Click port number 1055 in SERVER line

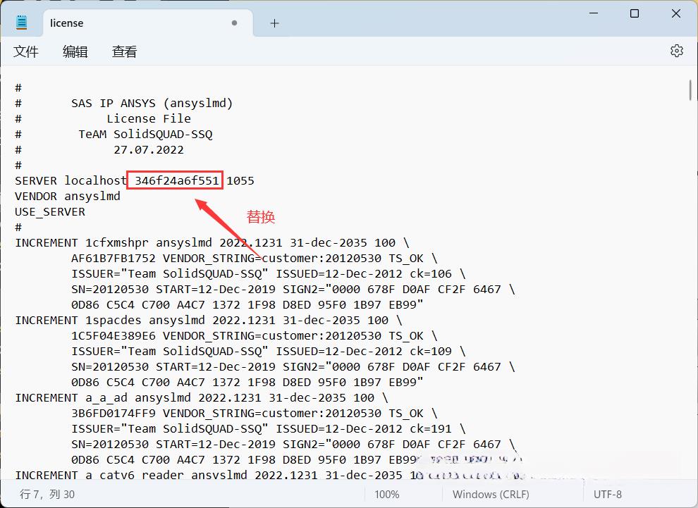coord(240,180)
